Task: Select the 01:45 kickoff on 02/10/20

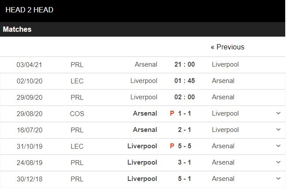Action: [x=185, y=81]
